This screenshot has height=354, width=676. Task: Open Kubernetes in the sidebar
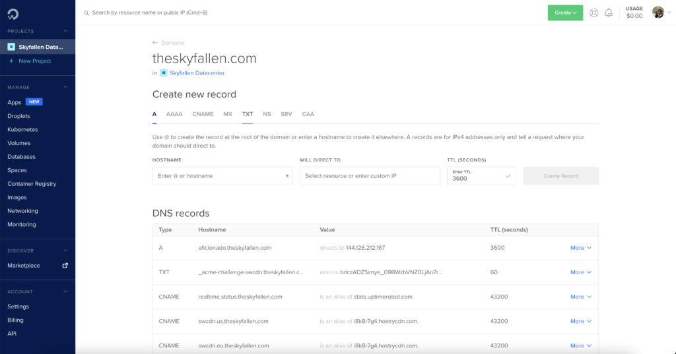22,129
